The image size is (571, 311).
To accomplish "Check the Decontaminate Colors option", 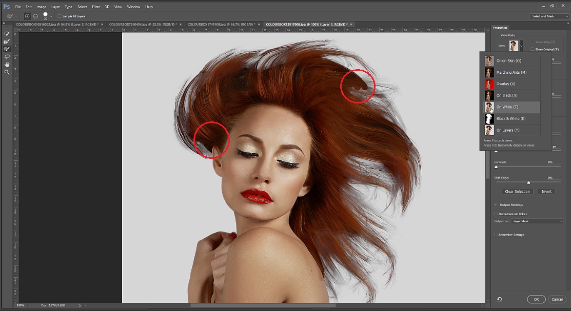I will (x=496, y=214).
